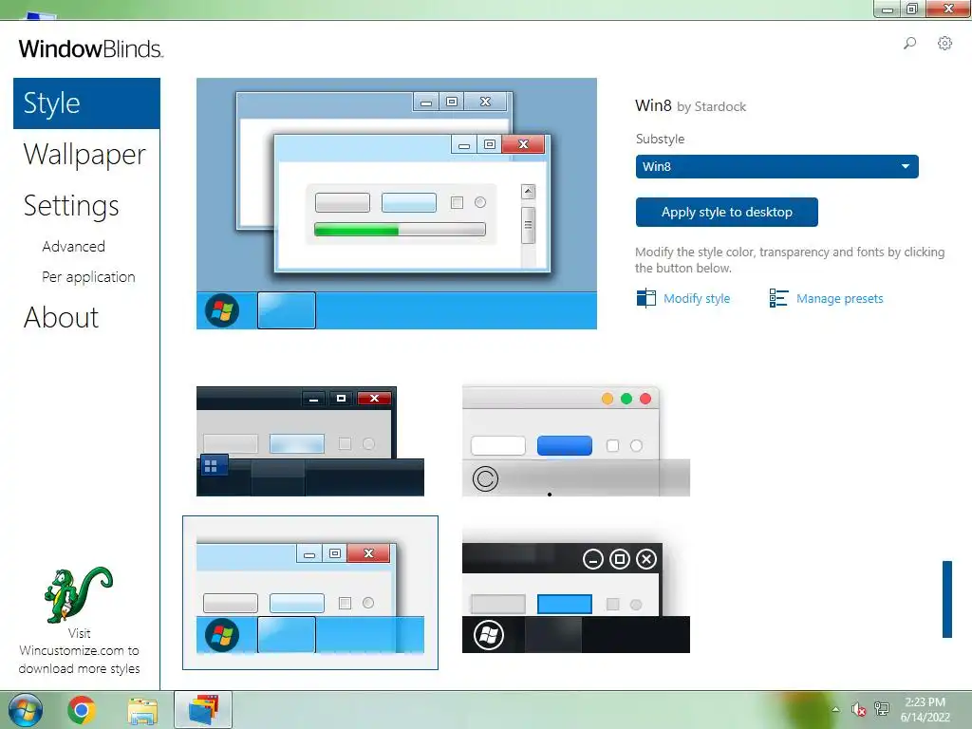Screen dimensions: 972x729
Task: Open the Wallpaper section
Action: 84,155
